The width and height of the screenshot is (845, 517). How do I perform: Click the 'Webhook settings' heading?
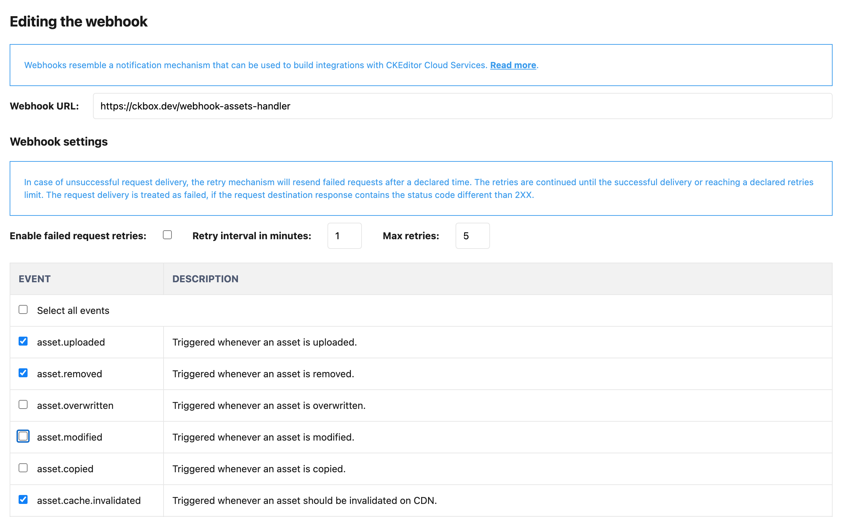[x=59, y=141]
